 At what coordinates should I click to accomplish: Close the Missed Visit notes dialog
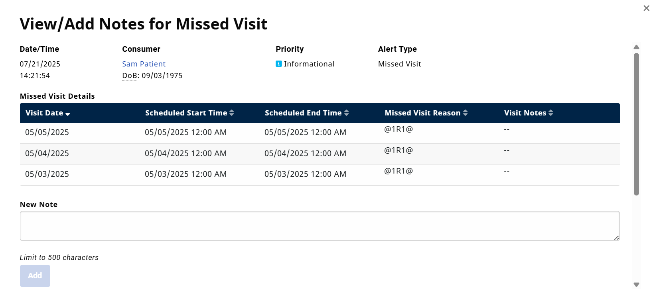tap(646, 8)
